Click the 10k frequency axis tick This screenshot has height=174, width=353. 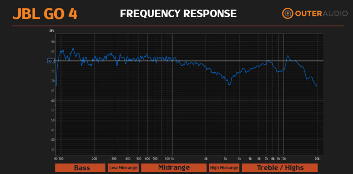283,159
